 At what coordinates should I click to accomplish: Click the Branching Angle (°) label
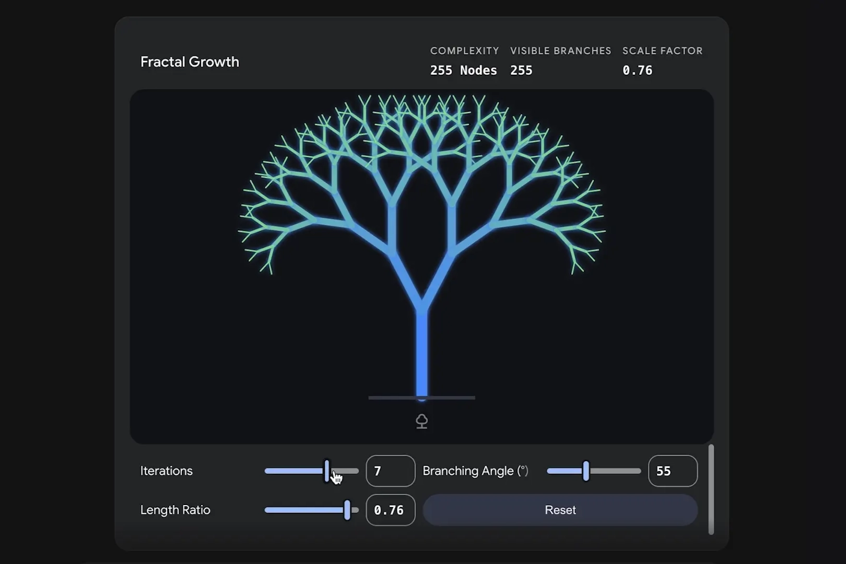(475, 471)
